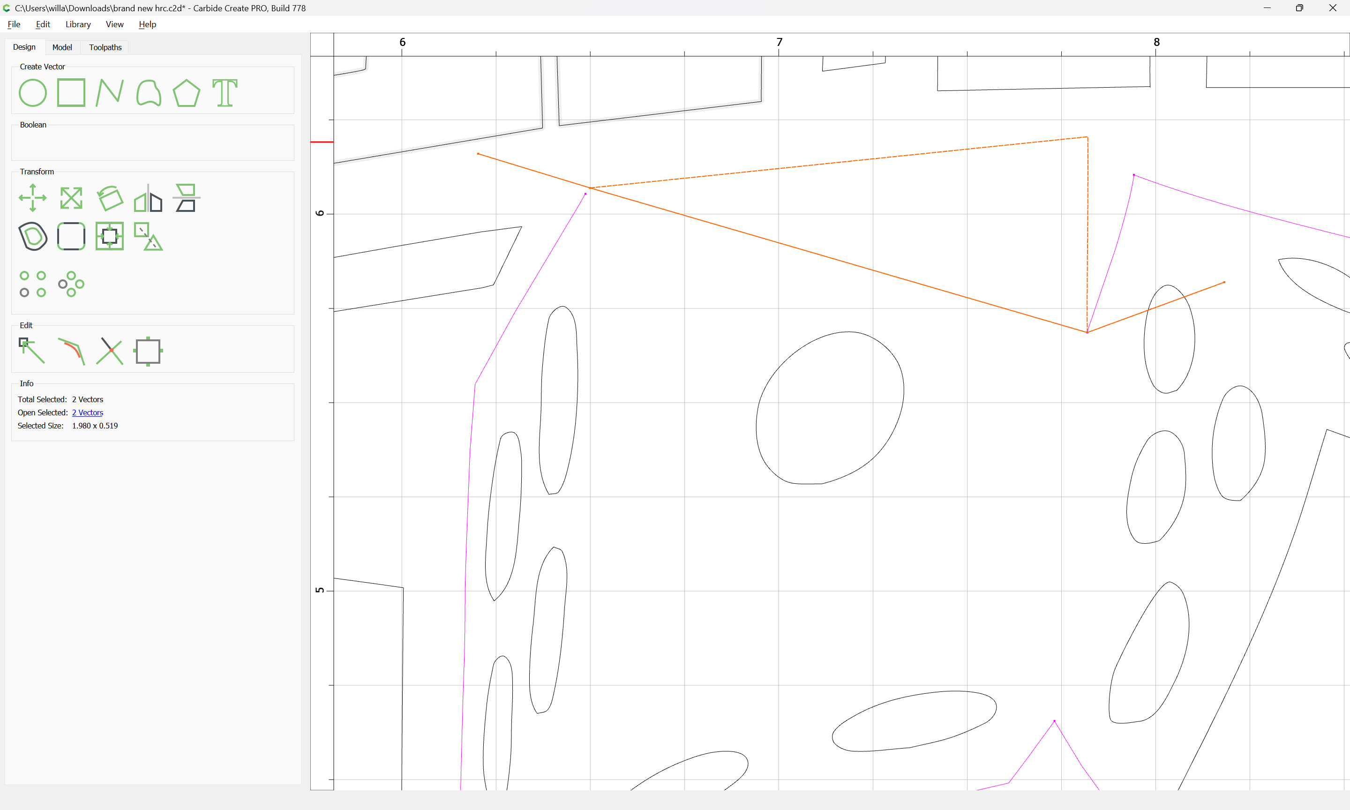Image resolution: width=1350 pixels, height=810 pixels.
Task: Switch to the Model tab
Action: point(62,47)
